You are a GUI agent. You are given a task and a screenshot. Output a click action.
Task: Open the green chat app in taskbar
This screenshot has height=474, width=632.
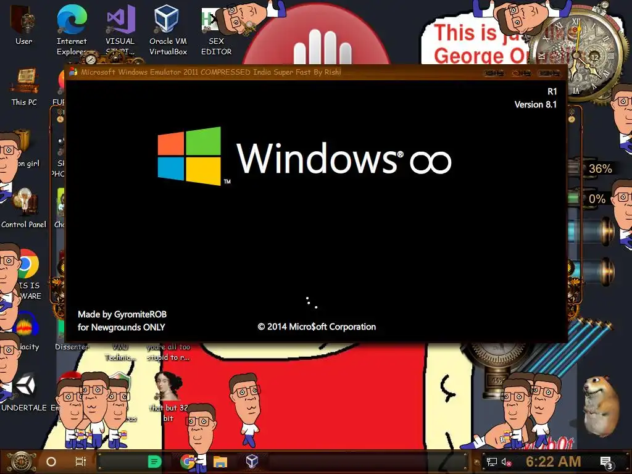tap(154, 462)
